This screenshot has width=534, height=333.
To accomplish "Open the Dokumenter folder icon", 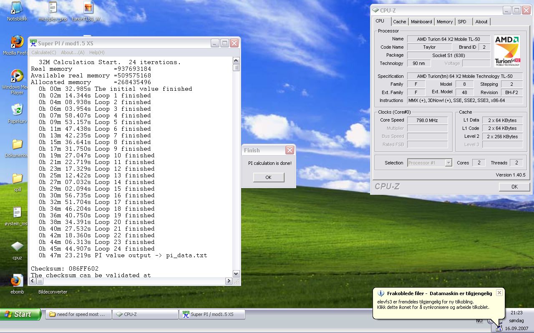I will click(x=17, y=144).
